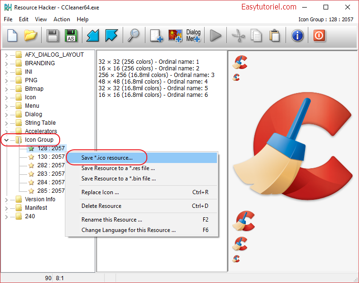Click the line '48 × 48 (16.8mil colors) - Ordinal name: 4'
Viewport: 359px width, 283px height.
point(153,82)
